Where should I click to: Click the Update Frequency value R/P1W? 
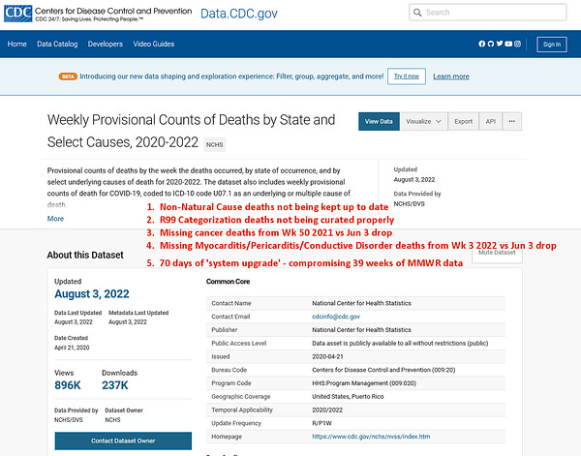[322, 423]
